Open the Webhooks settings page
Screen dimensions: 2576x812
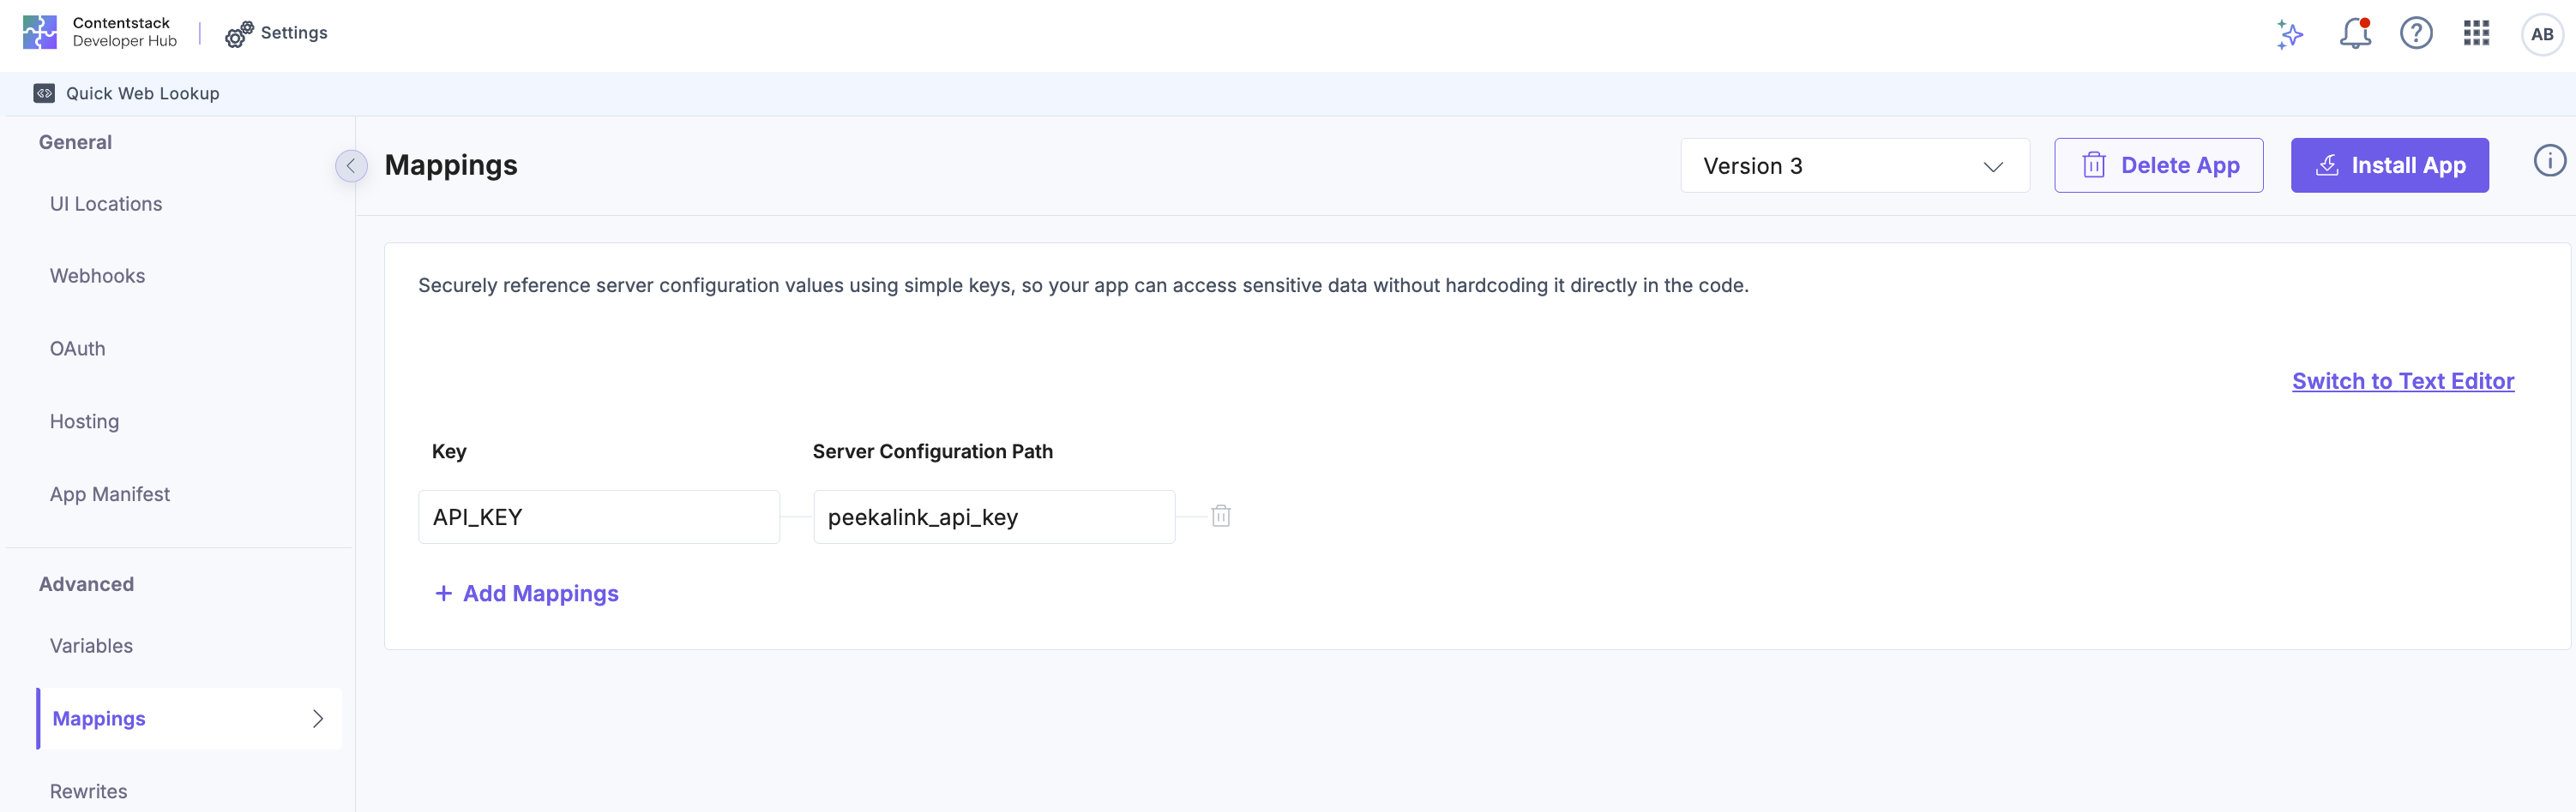(97, 277)
